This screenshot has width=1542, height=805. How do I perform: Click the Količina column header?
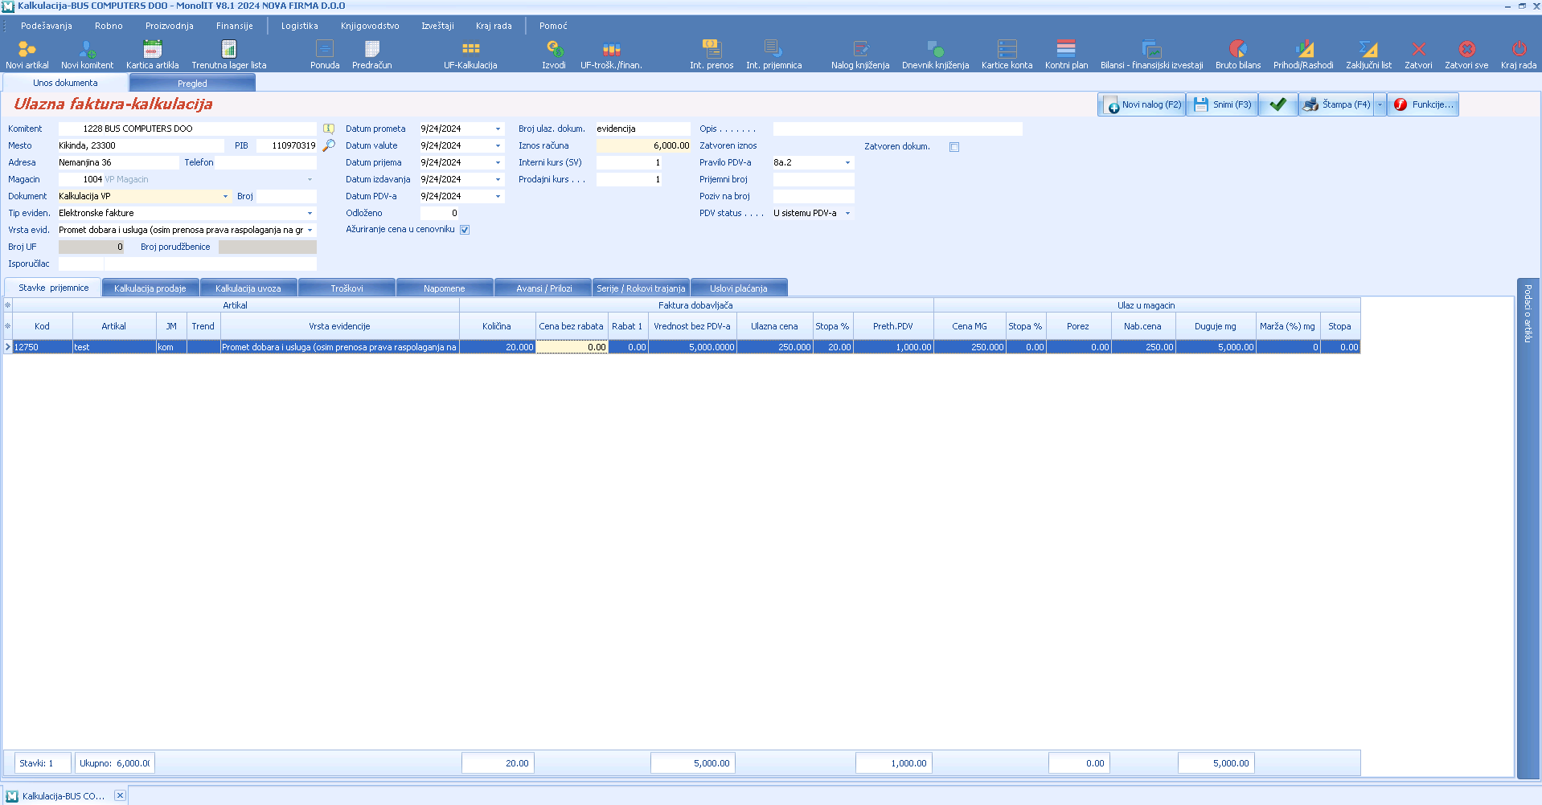click(x=497, y=326)
